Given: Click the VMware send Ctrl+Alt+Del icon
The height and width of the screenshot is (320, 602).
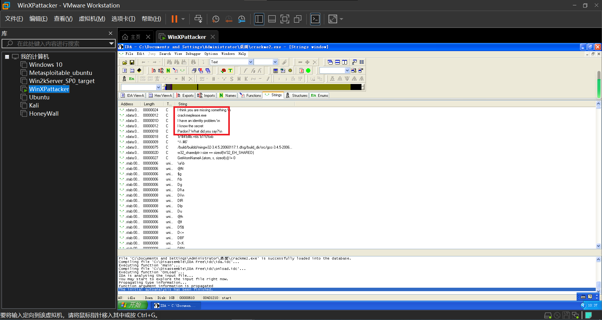Looking at the screenshot, I should coord(198,19).
